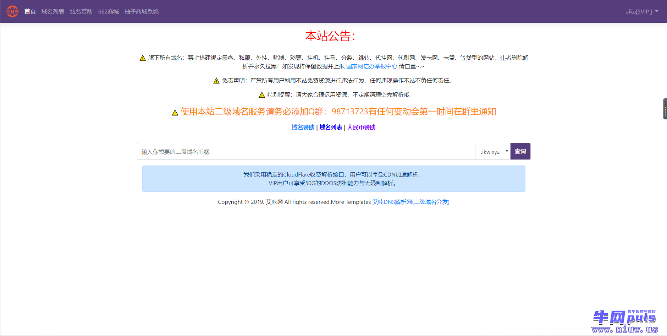The image size is (667, 336).
Task: Click the warning icon before 旗下所有域名
Action: pos(143,58)
